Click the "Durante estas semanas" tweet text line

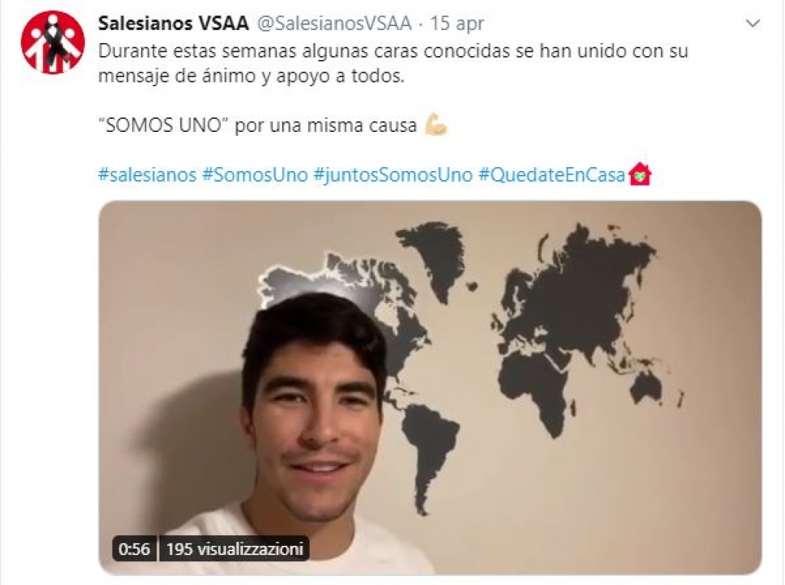[393, 51]
